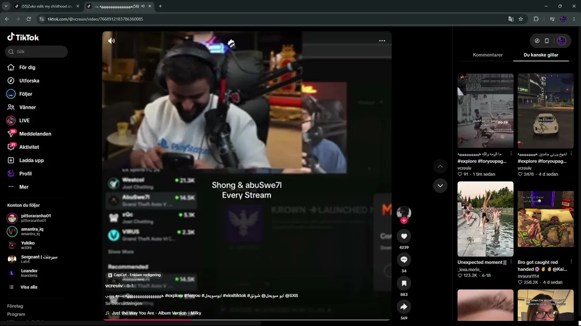This screenshot has height=326, width=581.
Task: Open the Bro got caught red handed thumbnail
Action: [x=546, y=219]
